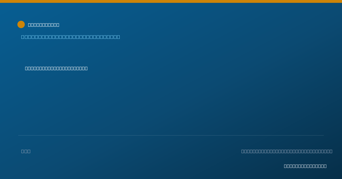The image size is (342, 179).
Task: Select the white heading beside the orange circle
Action: [x=44, y=25]
